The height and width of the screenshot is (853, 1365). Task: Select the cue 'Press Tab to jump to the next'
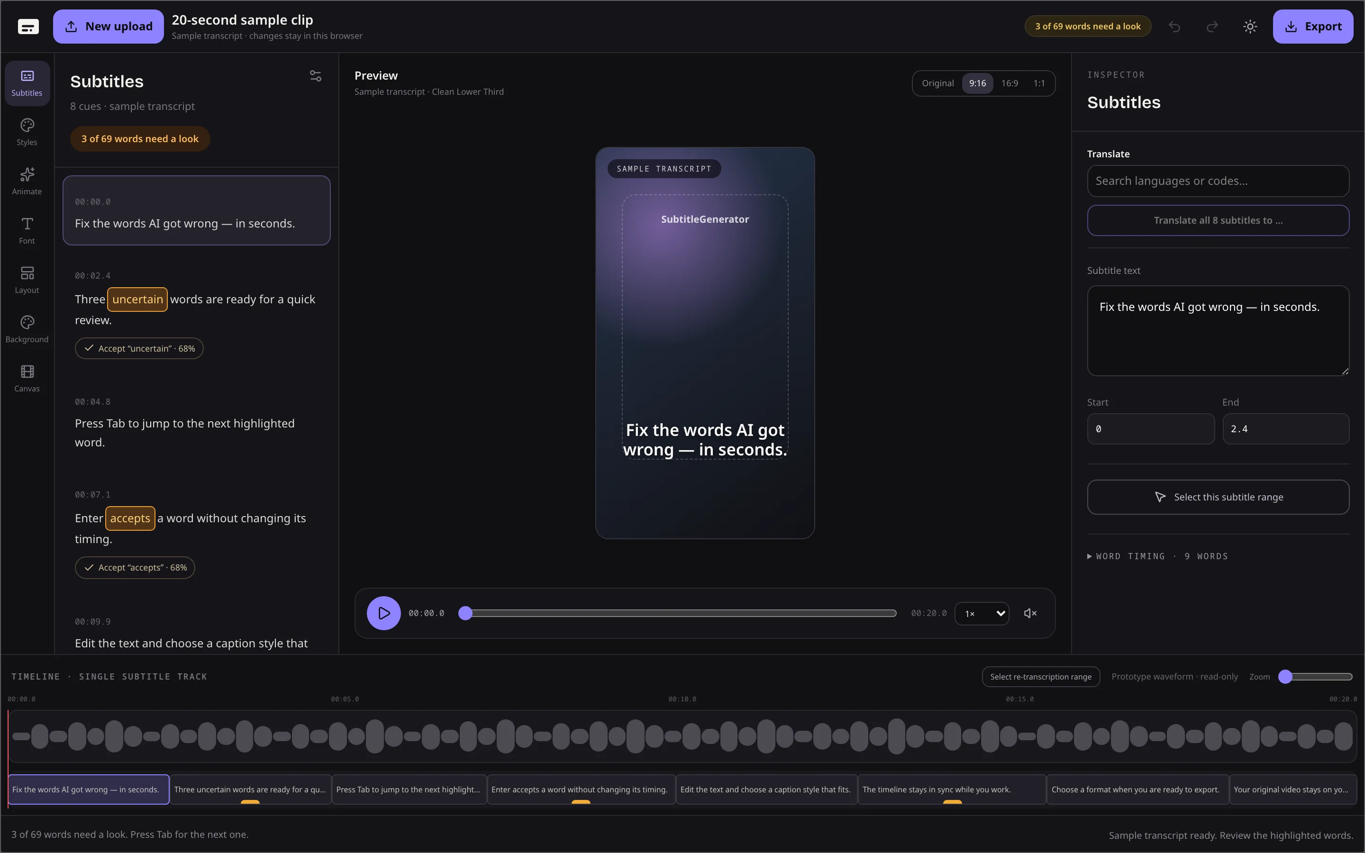[x=196, y=423]
